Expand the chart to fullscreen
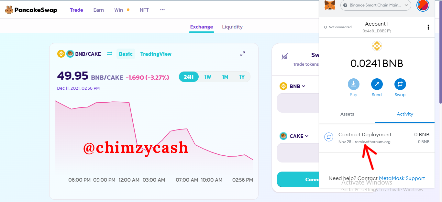442x202 pixels. (243, 54)
